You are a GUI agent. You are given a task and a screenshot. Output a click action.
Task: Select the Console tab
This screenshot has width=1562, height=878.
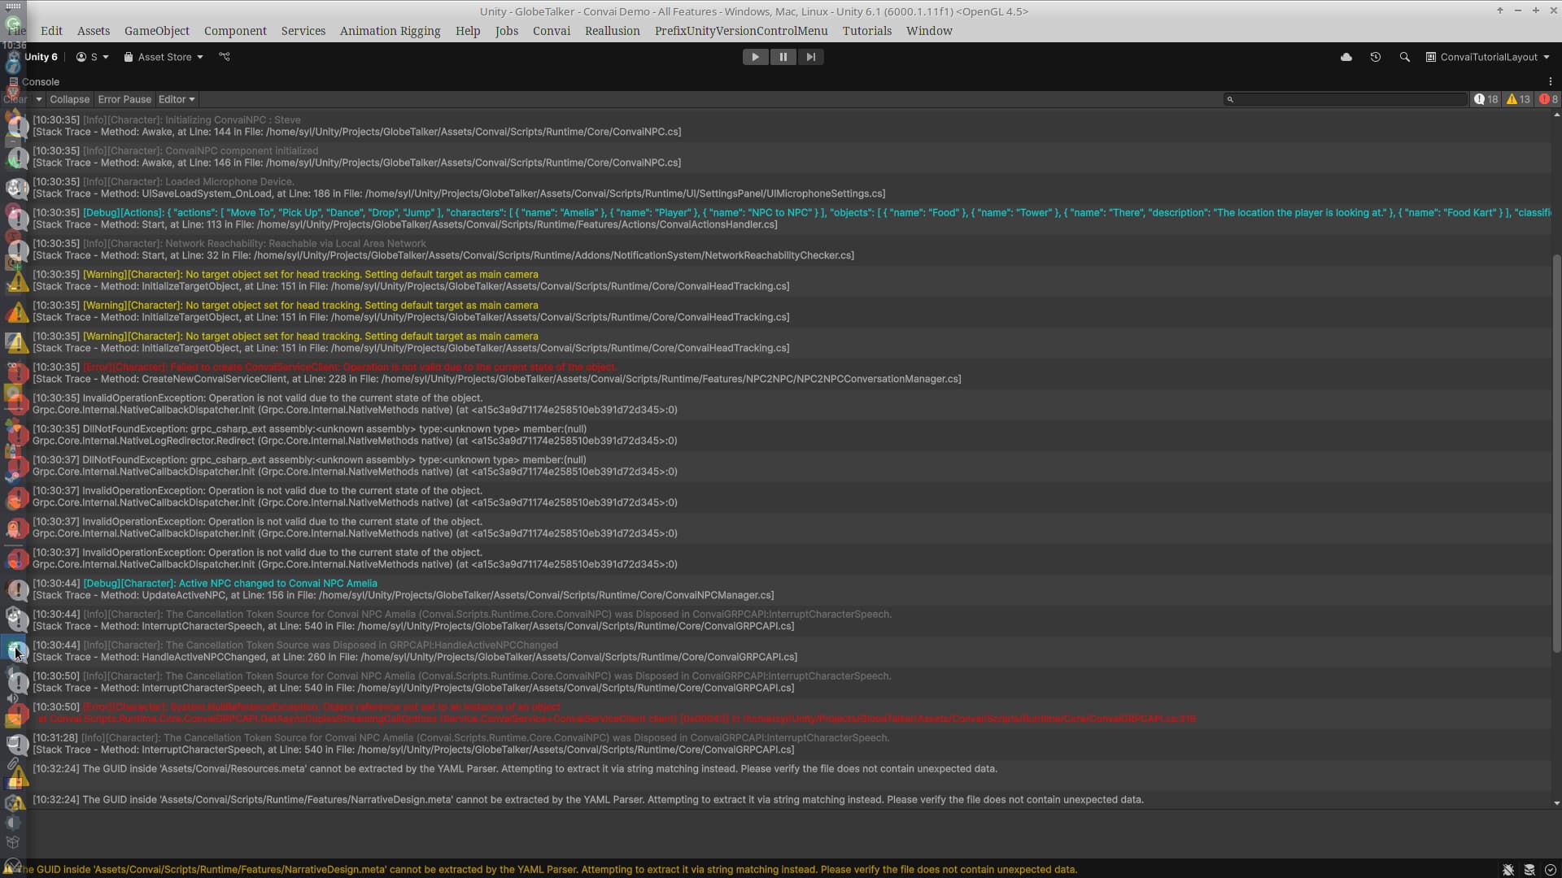point(34,81)
